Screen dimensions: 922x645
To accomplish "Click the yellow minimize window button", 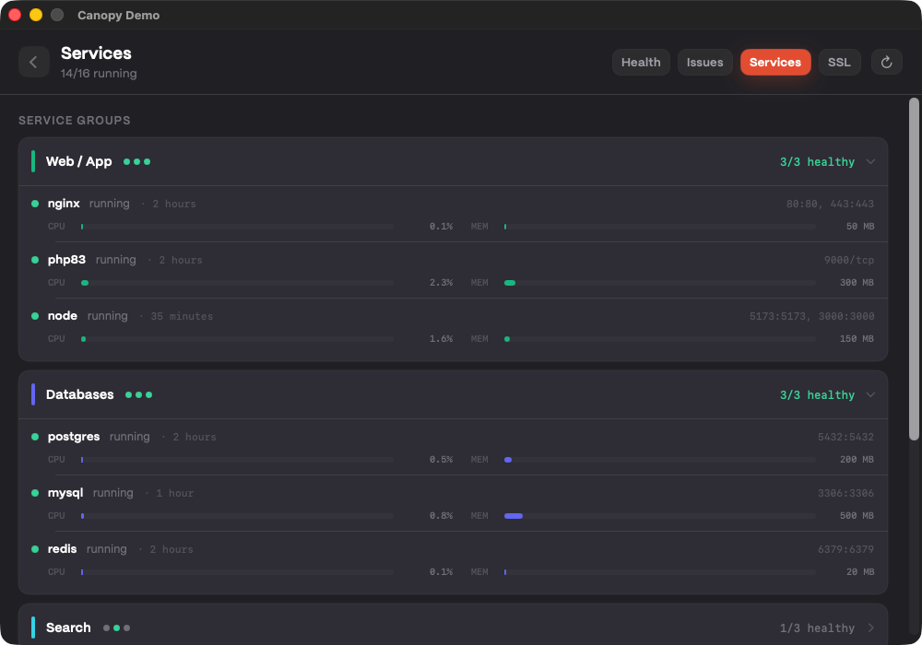I will [36, 15].
